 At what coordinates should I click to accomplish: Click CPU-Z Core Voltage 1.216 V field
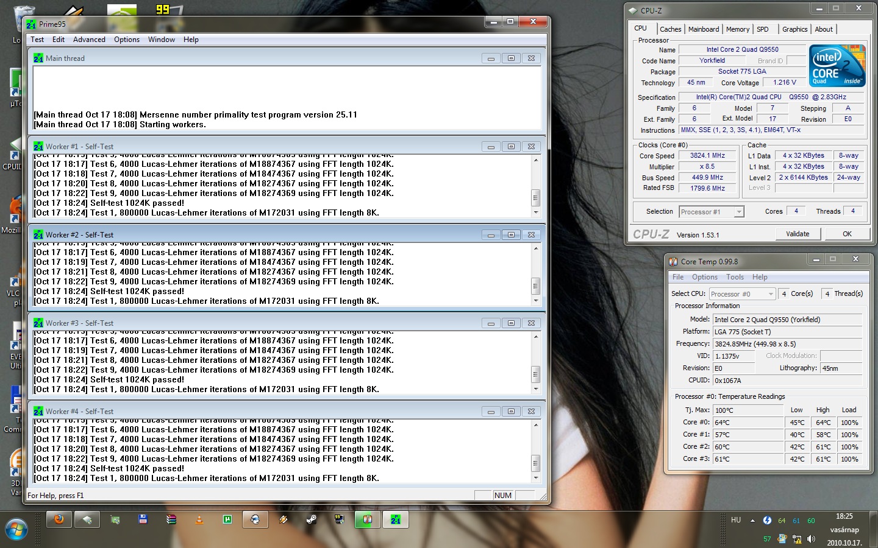(x=785, y=83)
